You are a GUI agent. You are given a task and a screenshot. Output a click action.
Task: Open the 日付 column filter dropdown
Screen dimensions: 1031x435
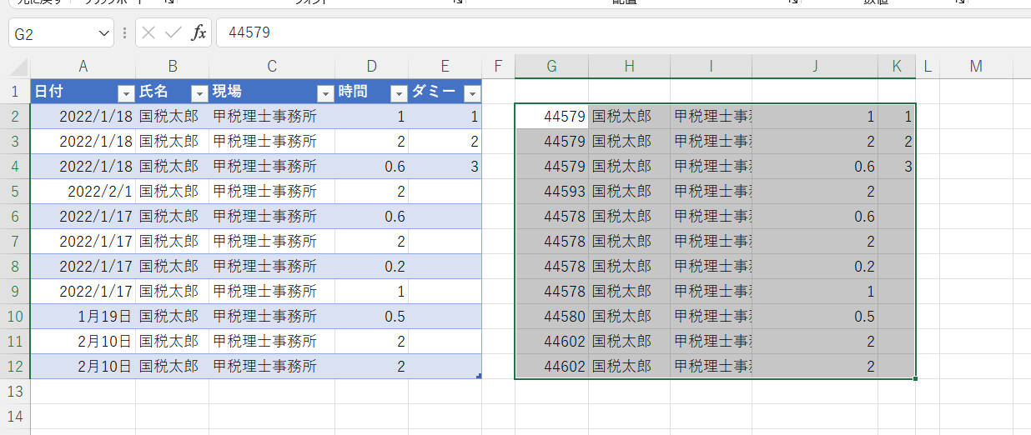(125, 92)
